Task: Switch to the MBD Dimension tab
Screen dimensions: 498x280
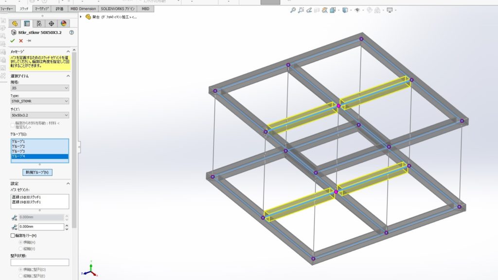Action: pyautogui.click(x=82, y=9)
